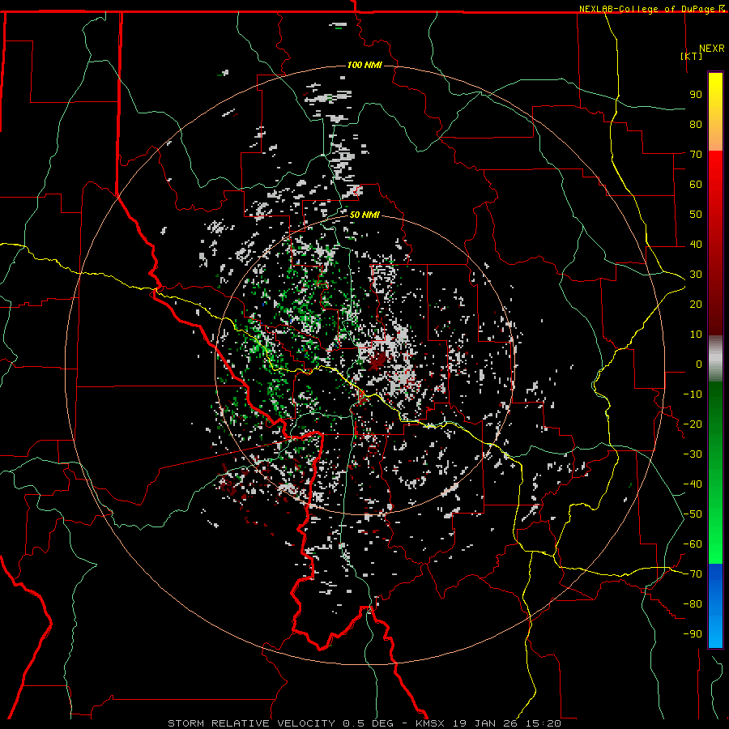Click the 90 value on velocity scale
Screen dimensions: 729x729
[x=696, y=95]
